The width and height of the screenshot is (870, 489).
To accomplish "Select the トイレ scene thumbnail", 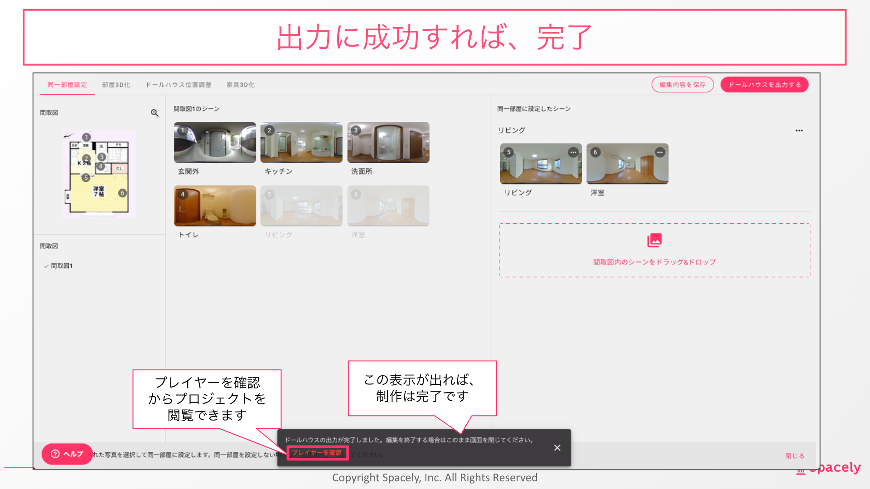I will (215, 206).
